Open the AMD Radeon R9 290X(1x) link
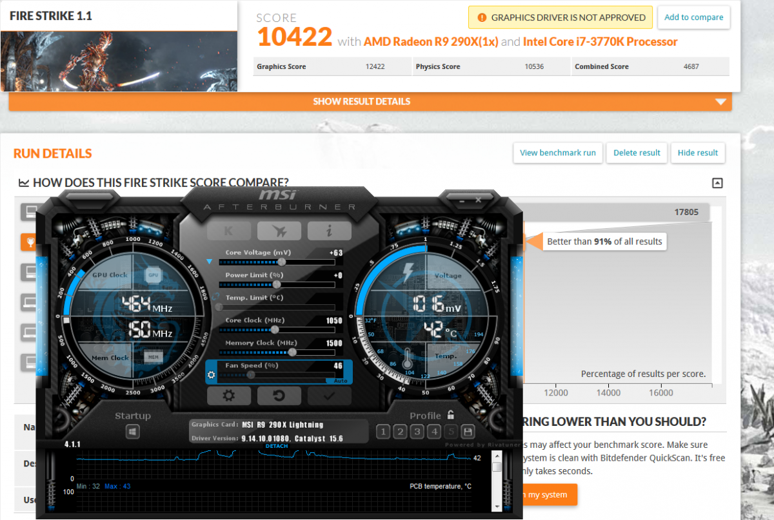The width and height of the screenshot is (774, 520). (x=432, y=42)
